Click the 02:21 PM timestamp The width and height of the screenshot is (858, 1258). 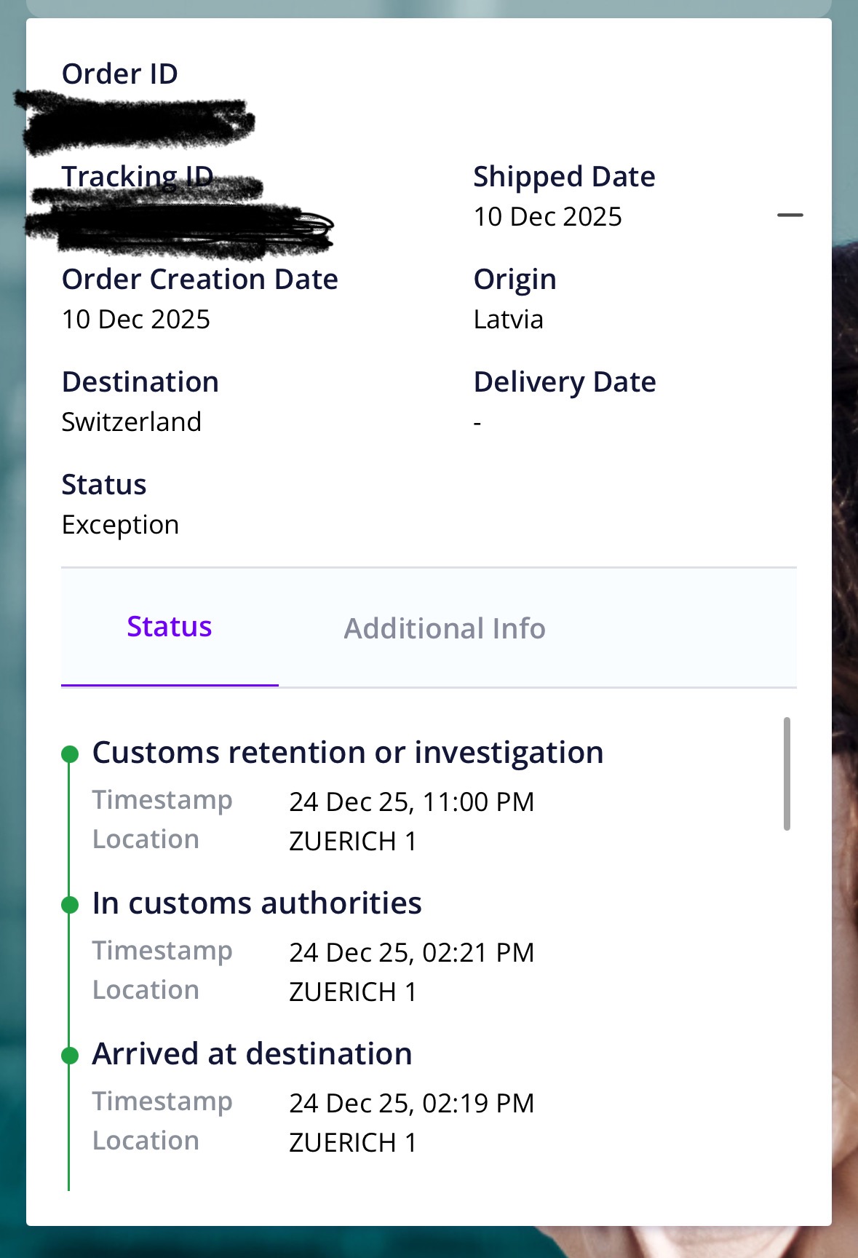(411, 953)
